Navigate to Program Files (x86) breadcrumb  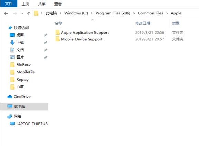113,13
